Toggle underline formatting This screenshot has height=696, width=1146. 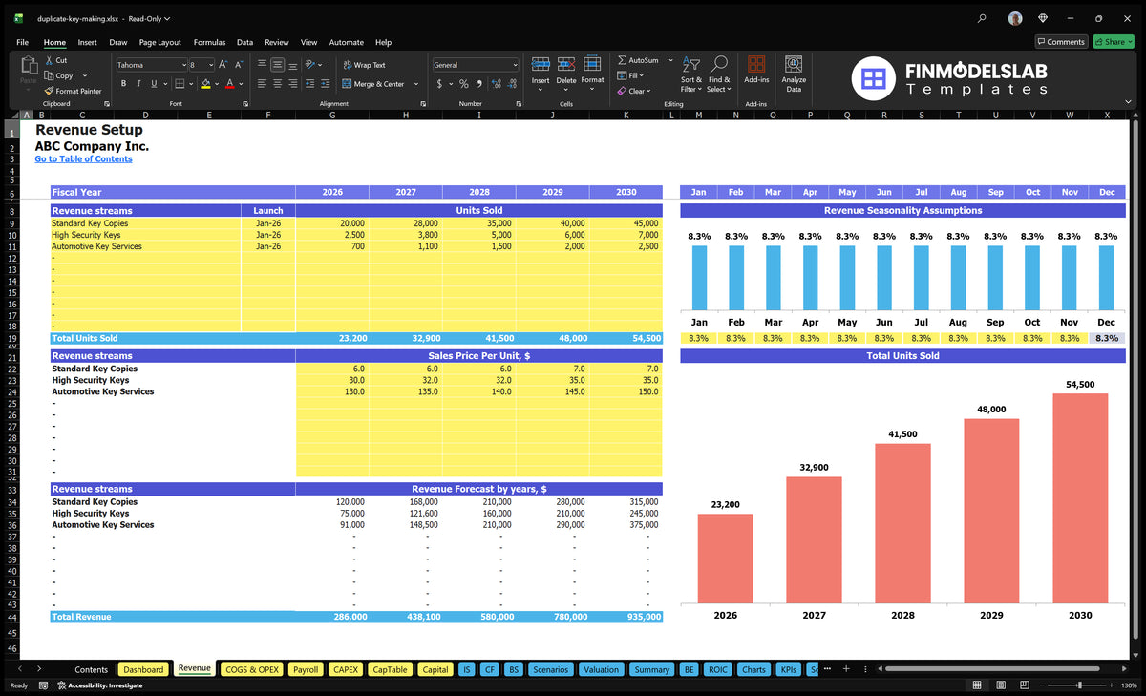click(x=153, y=84)
